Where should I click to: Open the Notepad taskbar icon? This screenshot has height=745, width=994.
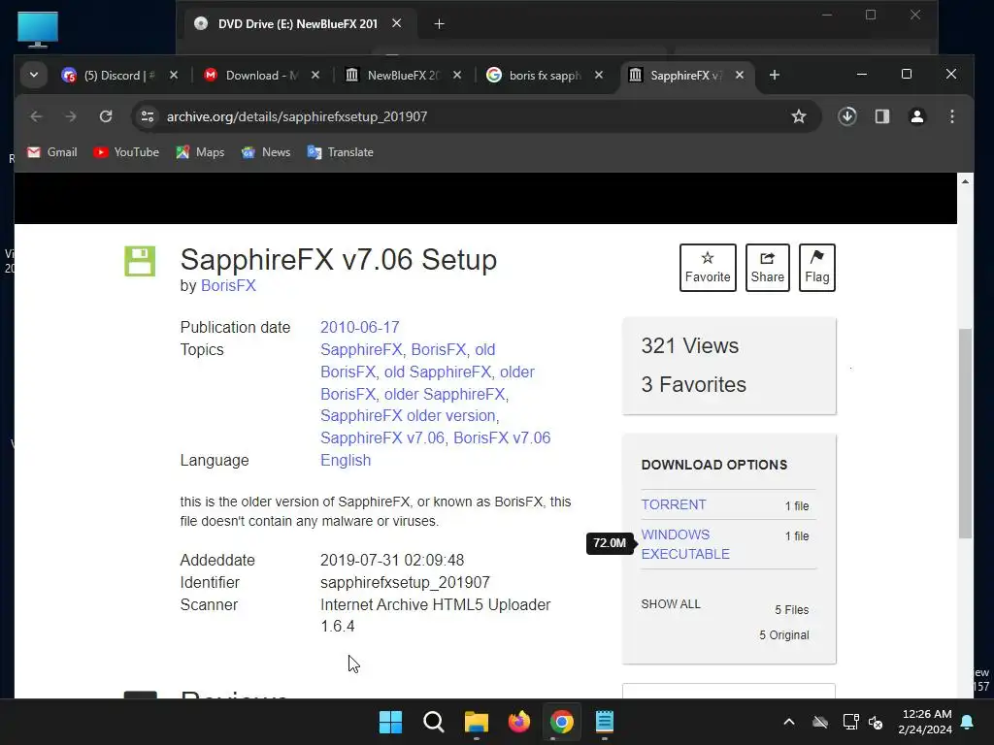[605, 722]
